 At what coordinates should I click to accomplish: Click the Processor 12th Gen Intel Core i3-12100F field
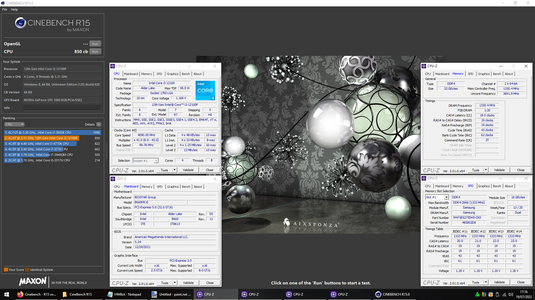click(x=62, y=69)
